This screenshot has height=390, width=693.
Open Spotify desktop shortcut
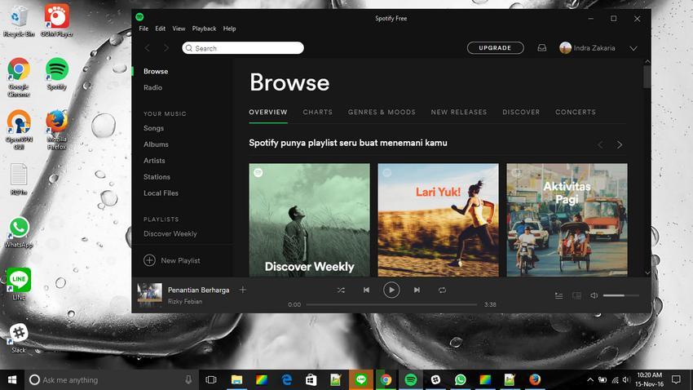pos(57,74)
